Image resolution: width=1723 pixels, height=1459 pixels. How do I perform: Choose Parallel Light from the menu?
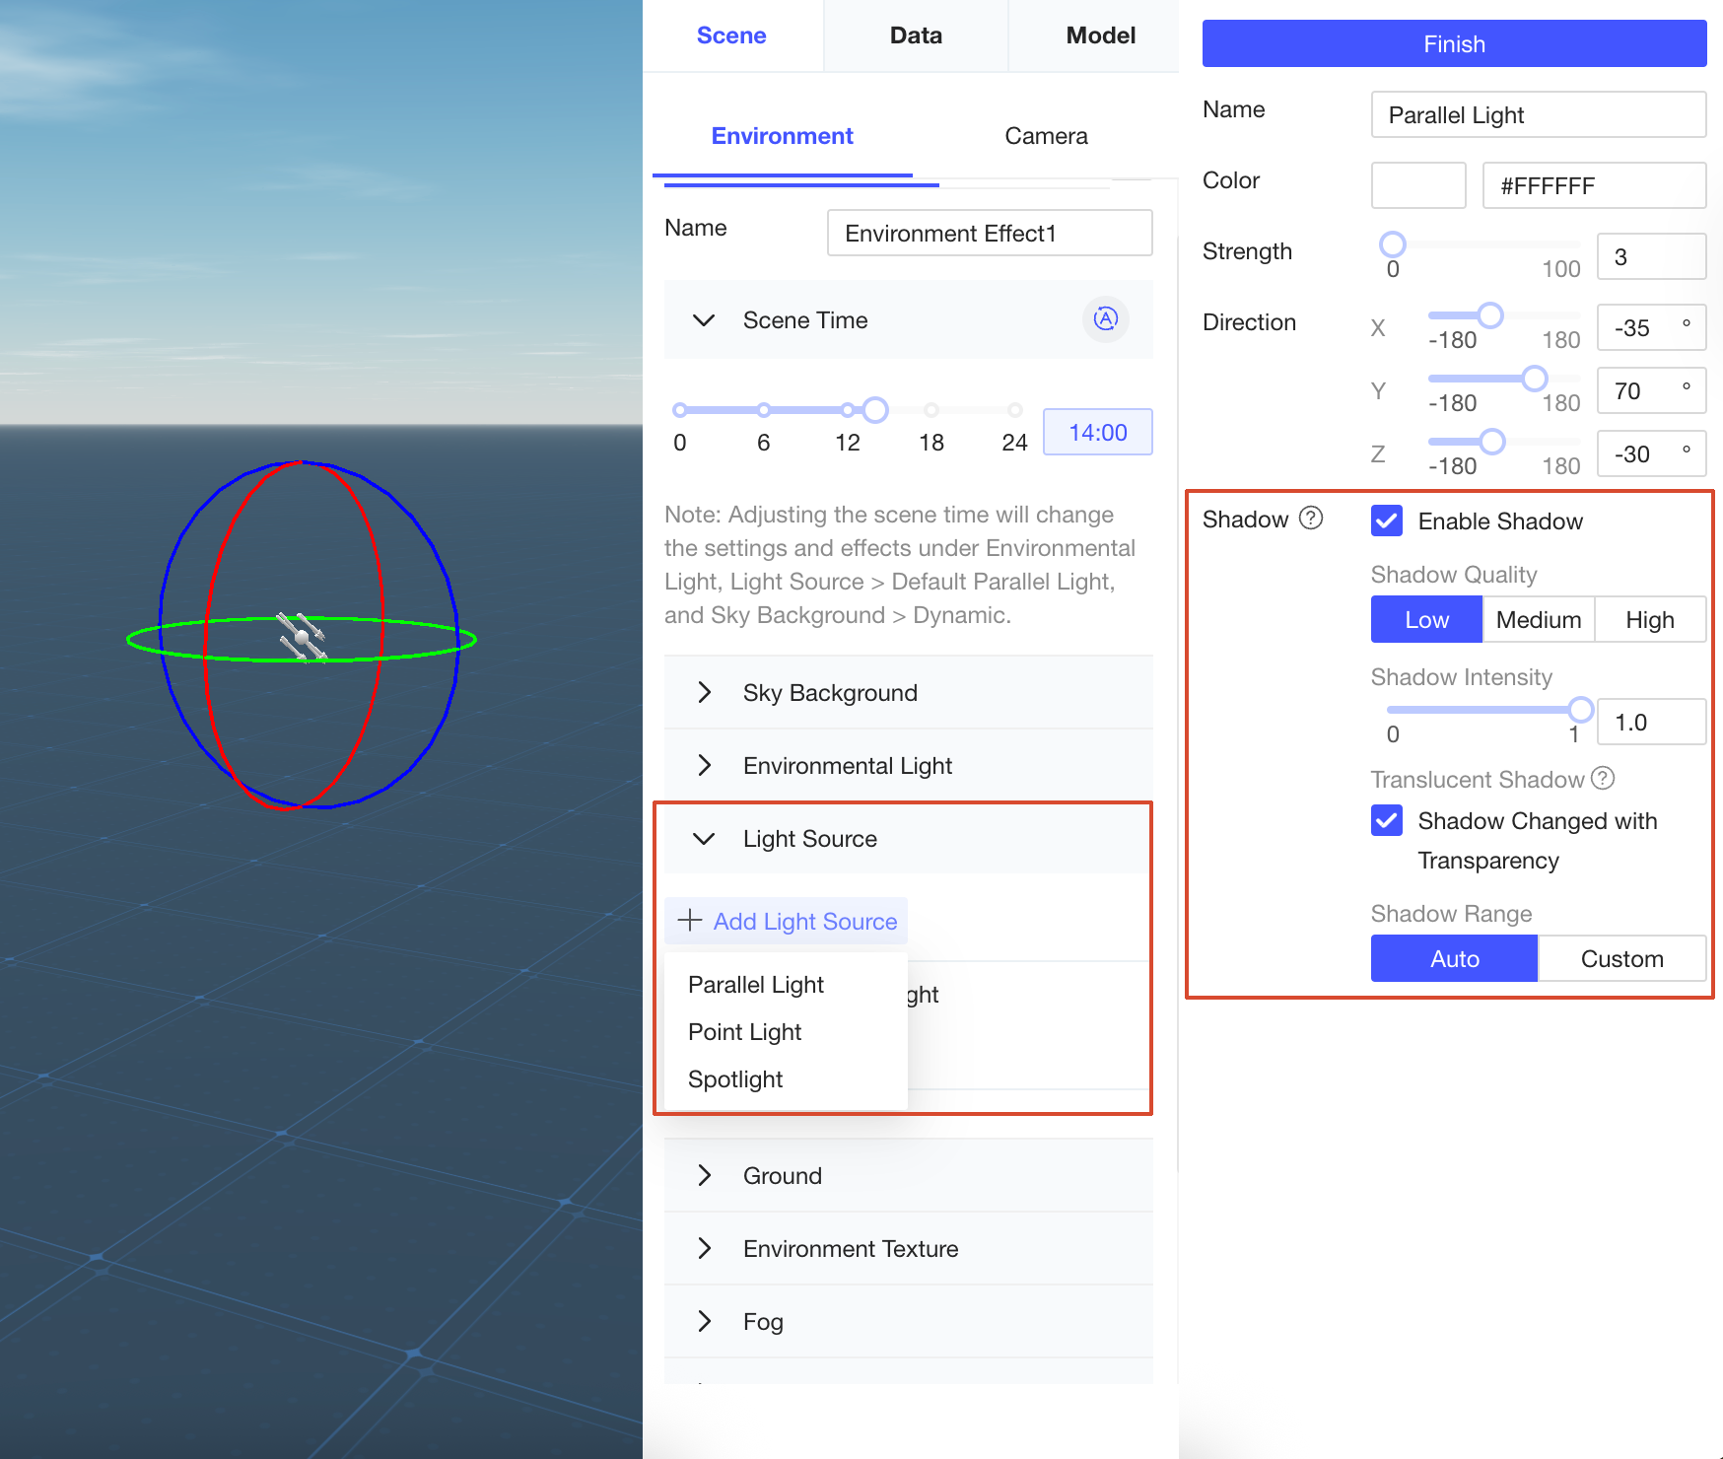[x=786, y=984]
